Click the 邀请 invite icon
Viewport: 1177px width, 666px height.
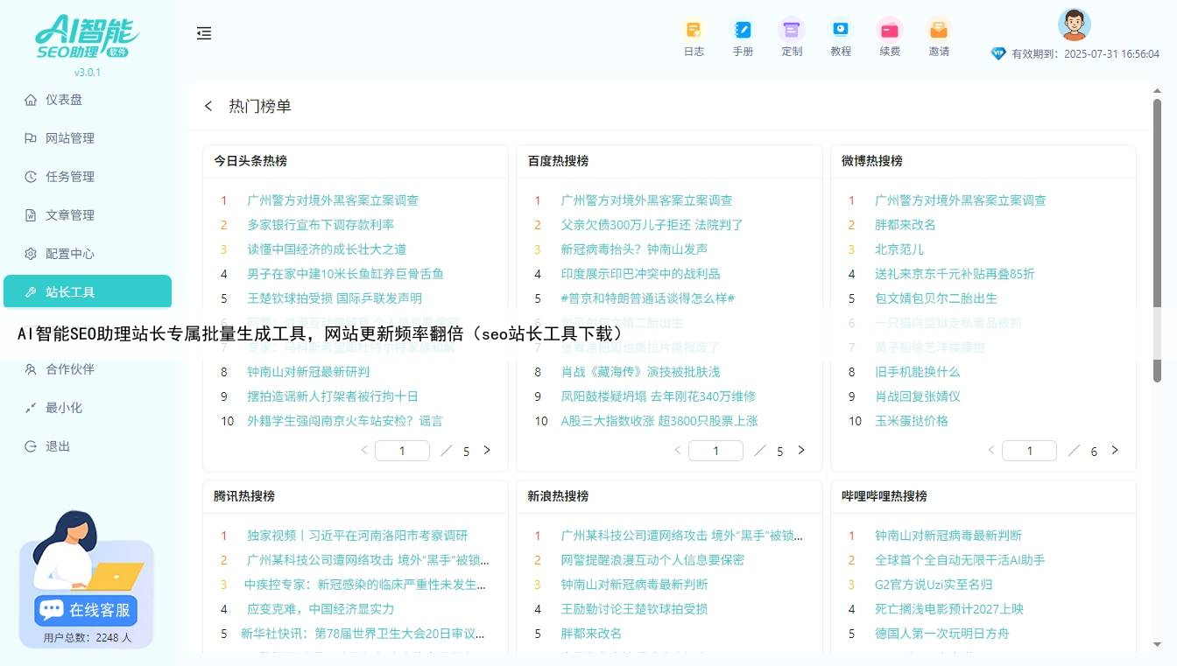point(939,31)
